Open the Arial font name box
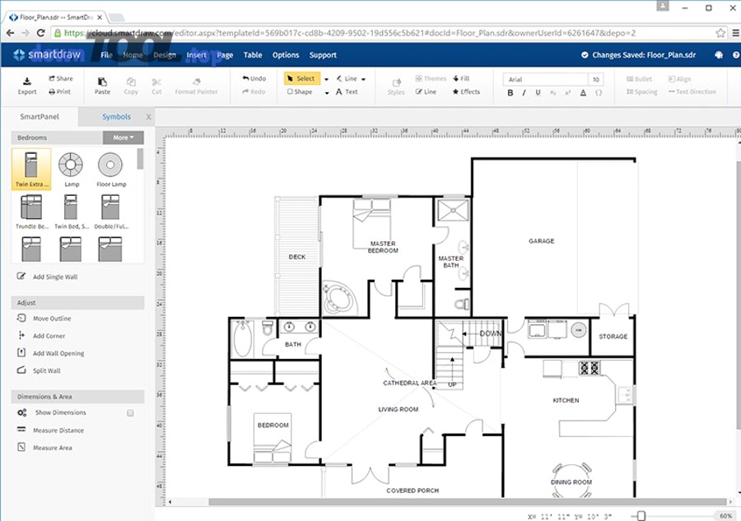Viewport: 741px width, 521px height. point(545,80)
